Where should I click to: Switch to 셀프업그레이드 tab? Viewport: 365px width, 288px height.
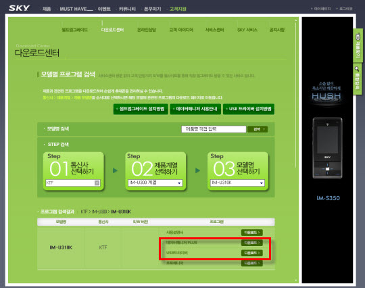click(74, 30)
